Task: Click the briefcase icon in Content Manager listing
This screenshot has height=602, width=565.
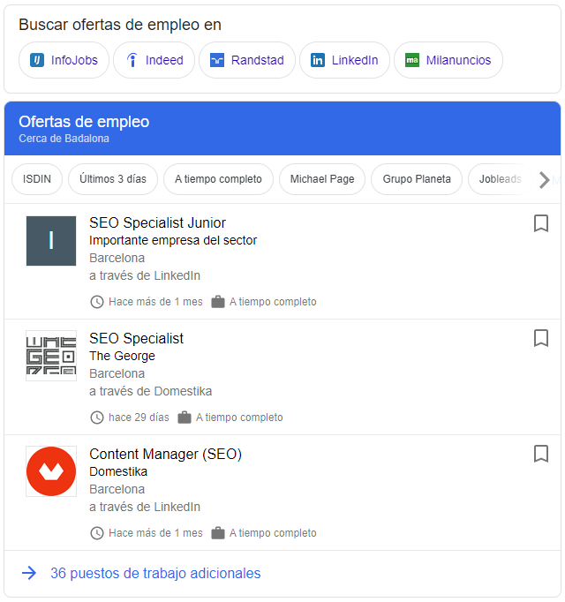Action: tap(218, 533)
